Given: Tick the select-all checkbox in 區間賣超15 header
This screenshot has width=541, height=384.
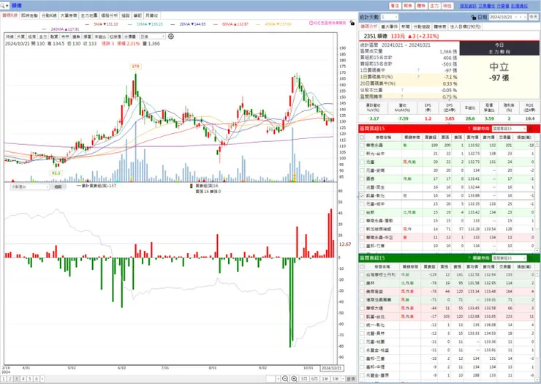Looking at the screenshot, I should 362,266.
